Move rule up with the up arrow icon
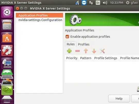139x104 pixels. coord(86,51)
